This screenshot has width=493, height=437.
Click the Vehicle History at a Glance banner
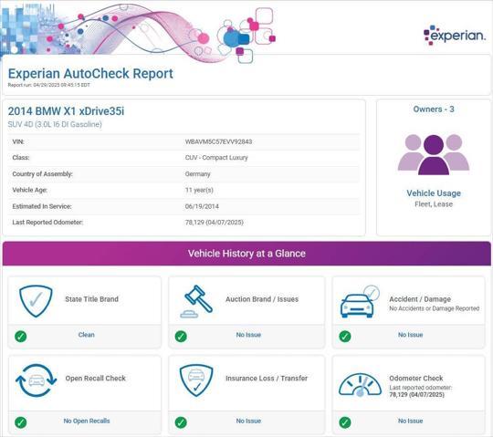(246, 254)
